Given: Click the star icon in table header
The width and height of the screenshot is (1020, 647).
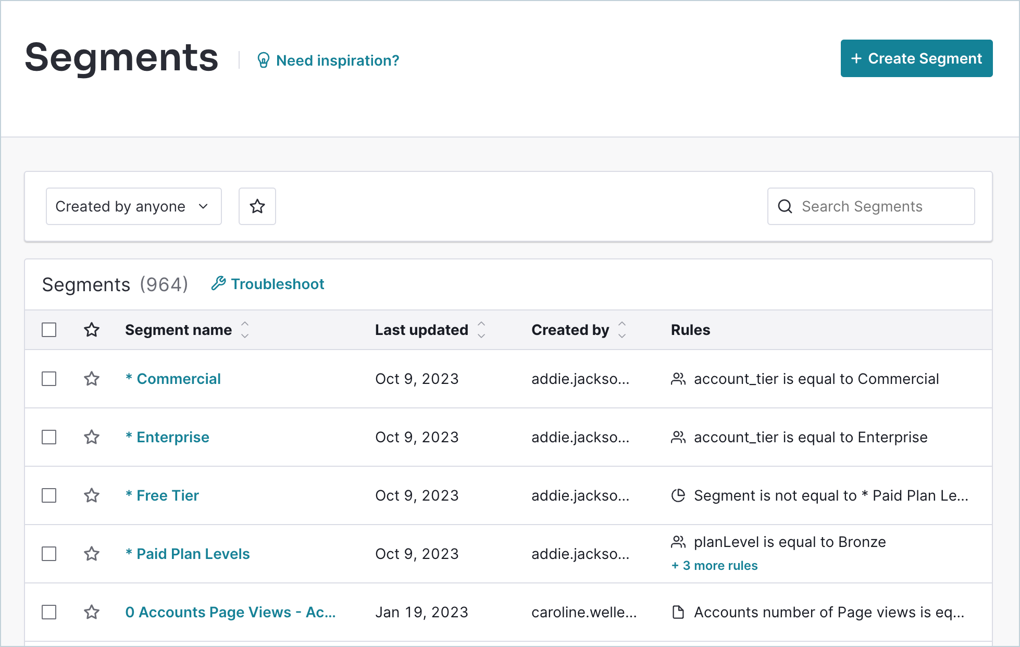Looking at the screenshot, I should click(92, 330).
